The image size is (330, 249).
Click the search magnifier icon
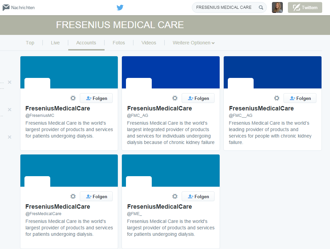[x=261, y=7]
